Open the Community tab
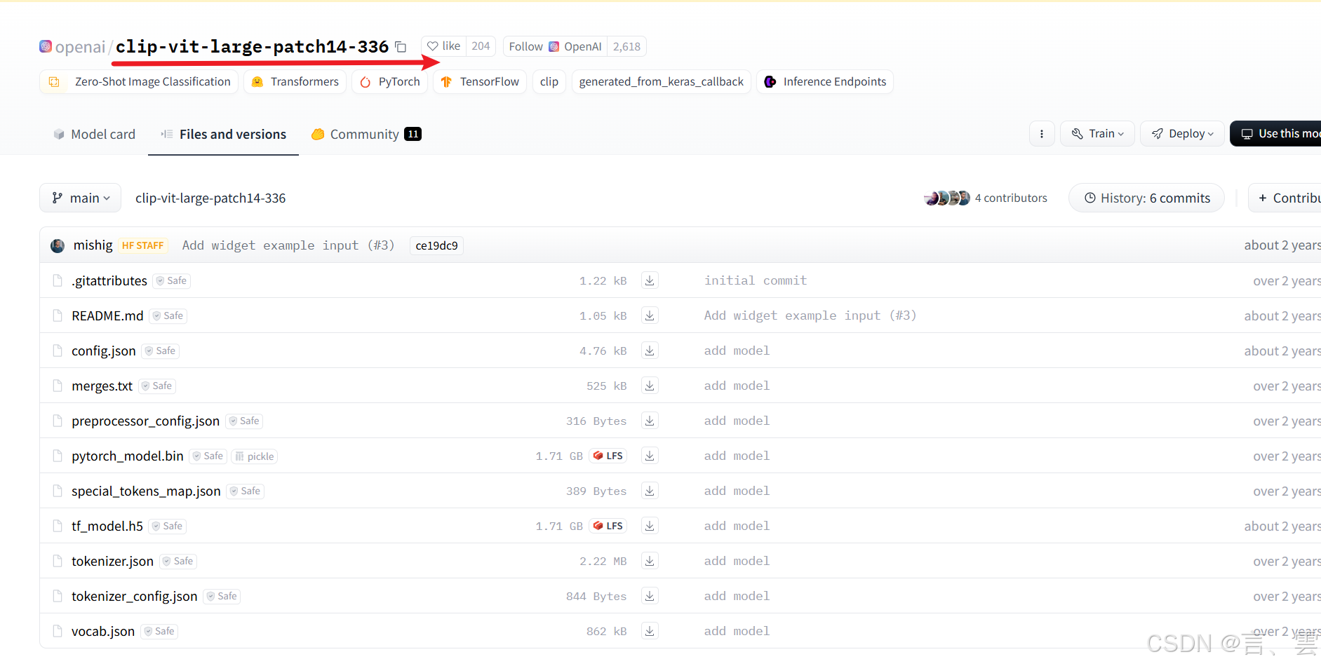Screen dimensions: 1321x666 366,134
